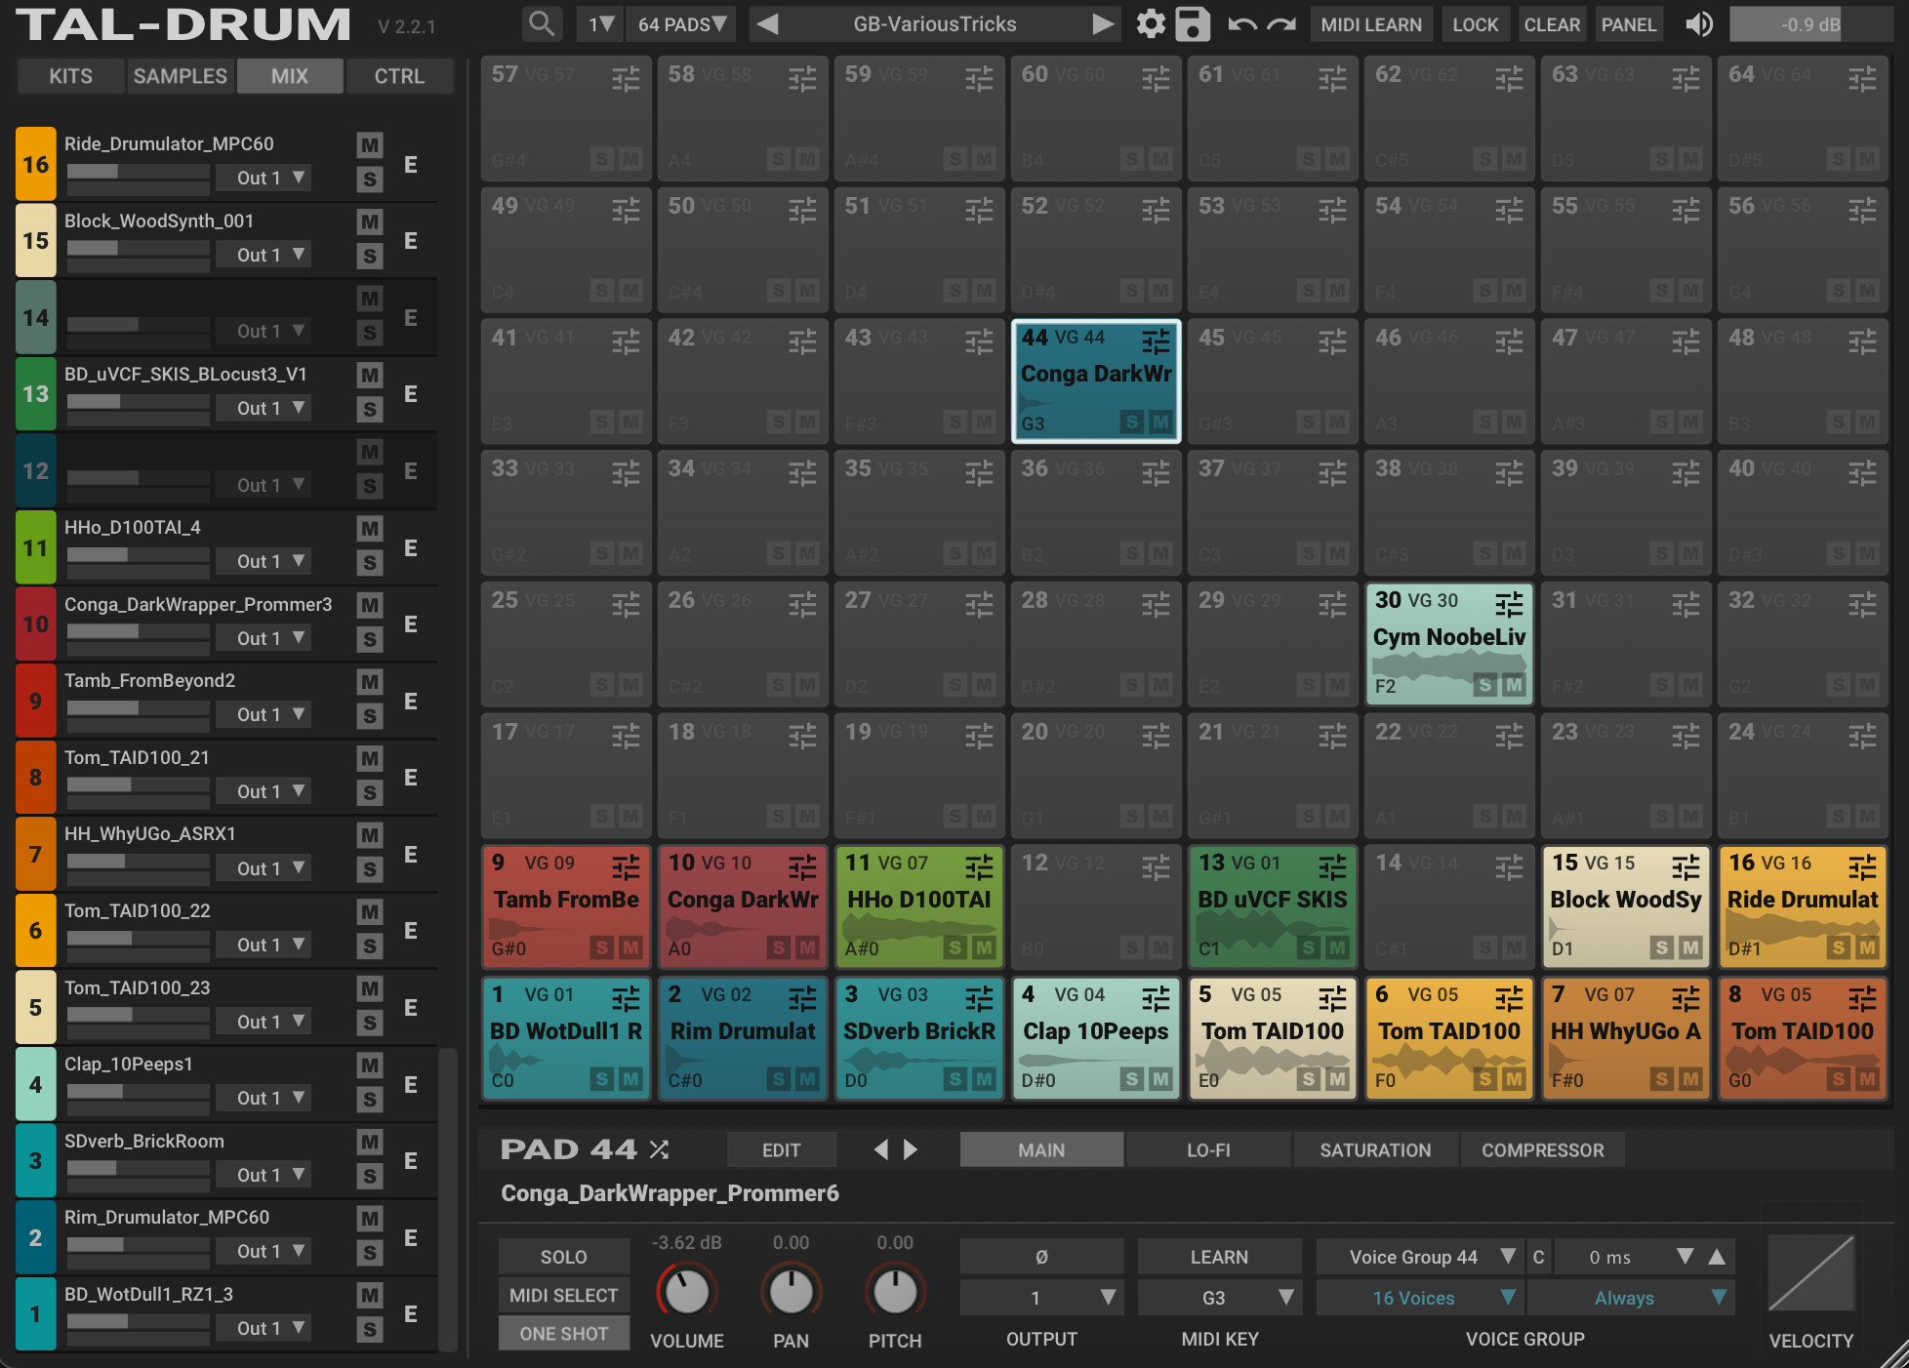The width and height of the screenshot is (1909, 1368).
Task: Click the shuffle icon next to PAD 44
Action: point(660,1149)
